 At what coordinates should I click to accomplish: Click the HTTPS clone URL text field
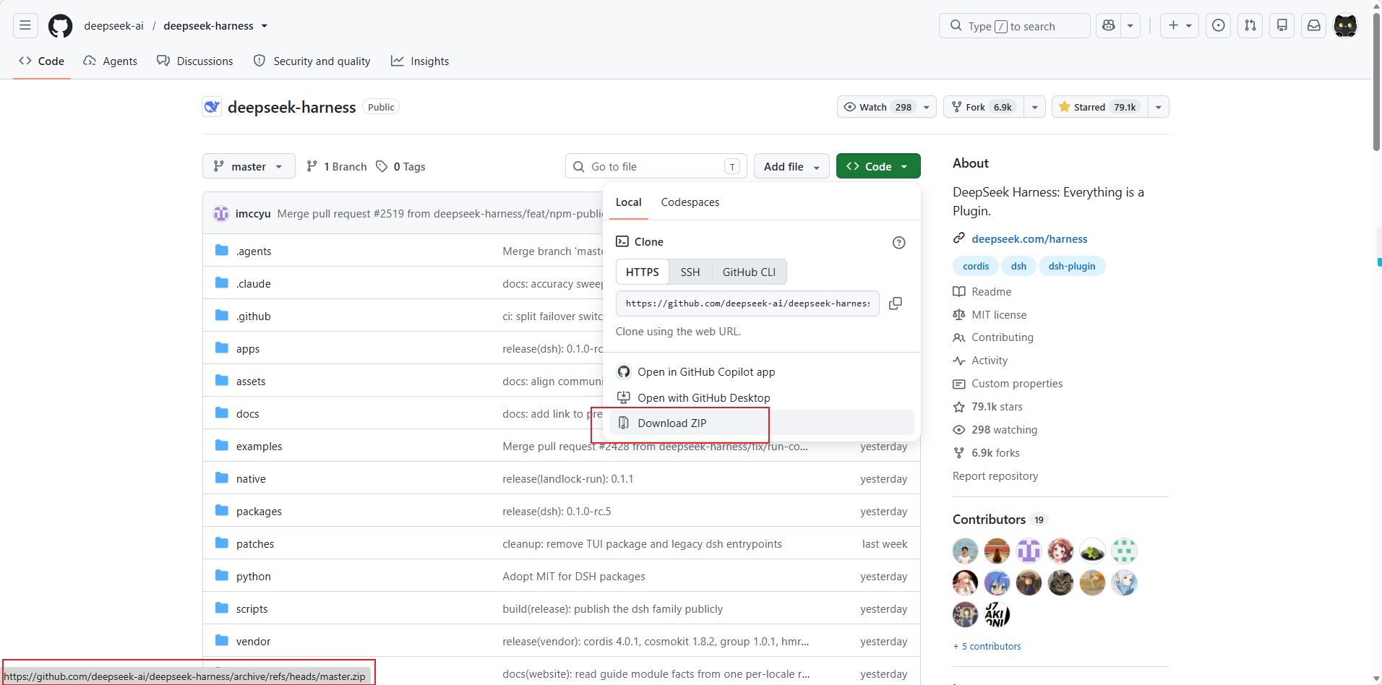[747, 303]
